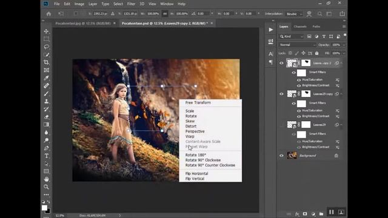The height and width of the screenshot is (218, 388).
Task: Click the layer fx button at panel bottom
Action: (297, 214)
